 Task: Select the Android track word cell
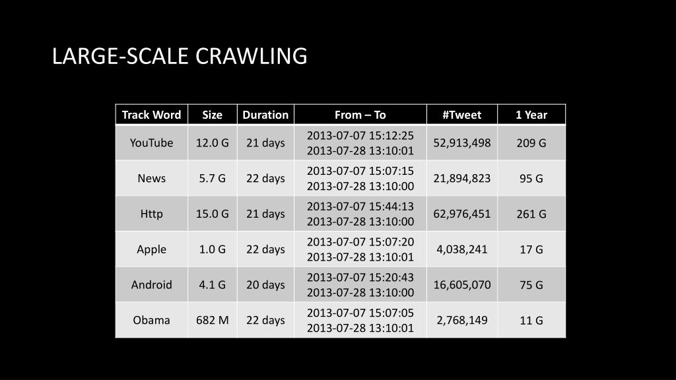click(151, 284)
